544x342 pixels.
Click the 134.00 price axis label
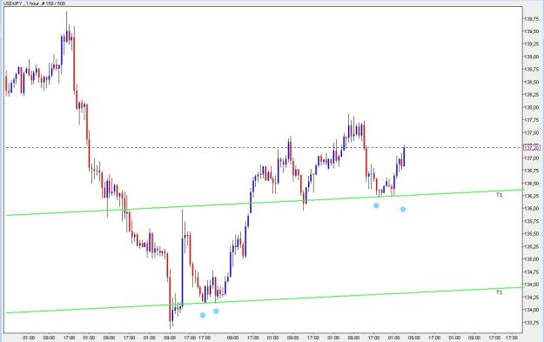[x=532, y=310]
